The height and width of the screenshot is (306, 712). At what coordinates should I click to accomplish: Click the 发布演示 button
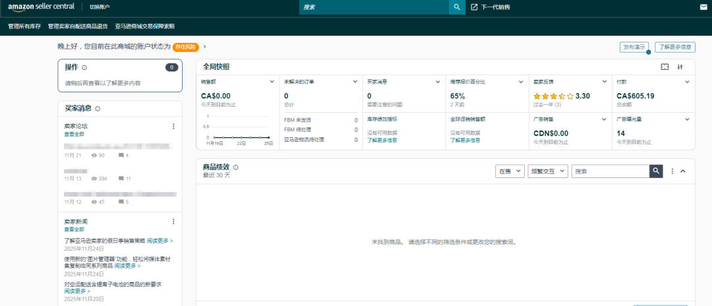click(x=635, y=47)
